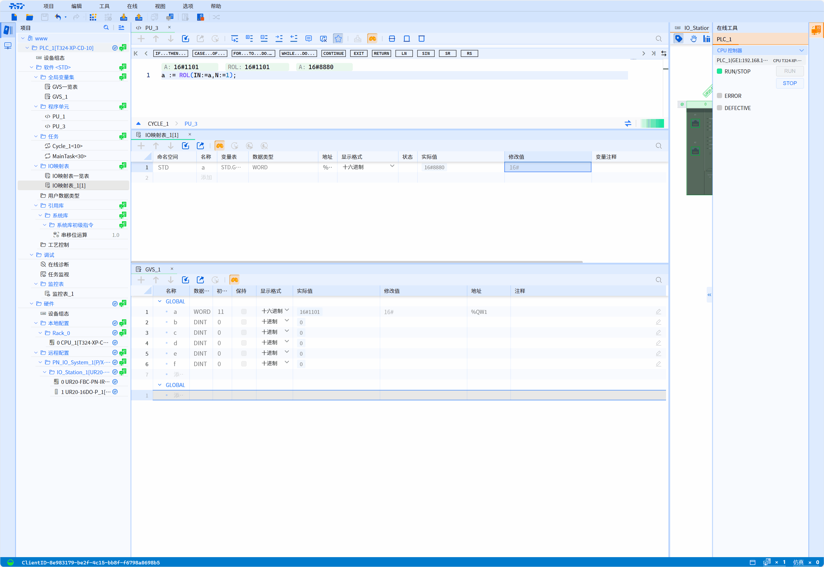This screenshot has width=824, height=567.
Task: Click the undo arrow icon
Action: (58, 17)
